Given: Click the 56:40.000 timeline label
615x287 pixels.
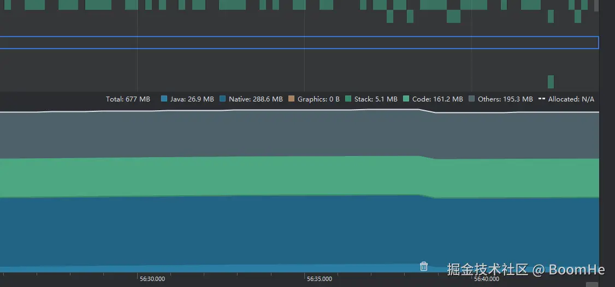Looking at the screenshot, I should (x=486, y=279).
